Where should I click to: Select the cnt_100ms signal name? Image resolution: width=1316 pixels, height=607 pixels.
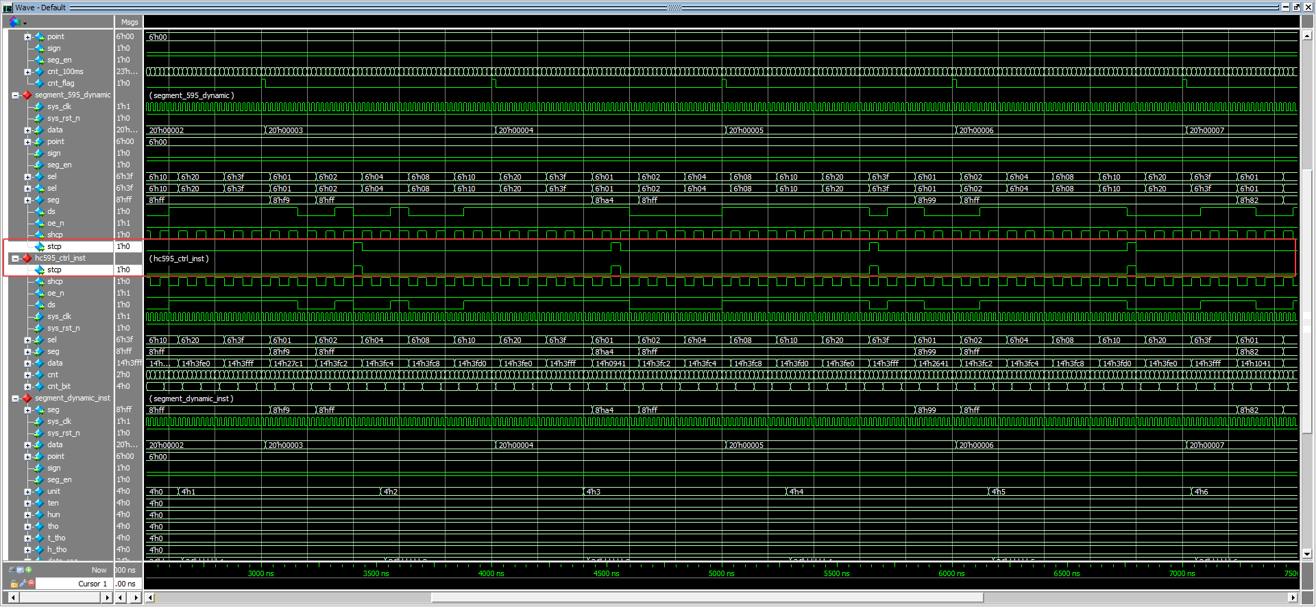pos(65,71)
